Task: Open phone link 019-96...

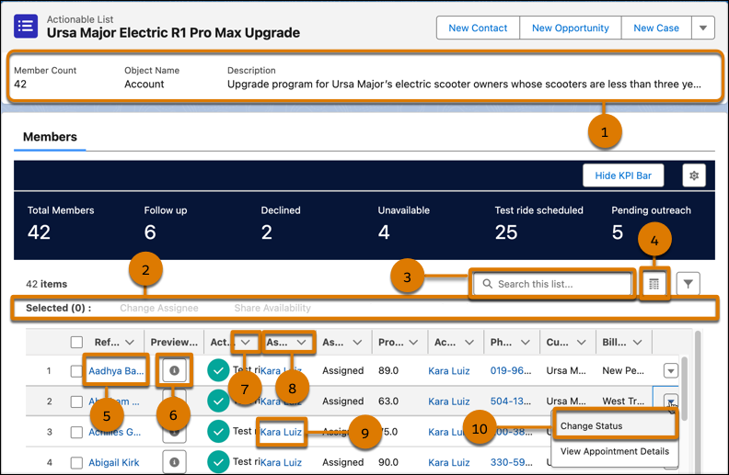Action: pos(511,370)
